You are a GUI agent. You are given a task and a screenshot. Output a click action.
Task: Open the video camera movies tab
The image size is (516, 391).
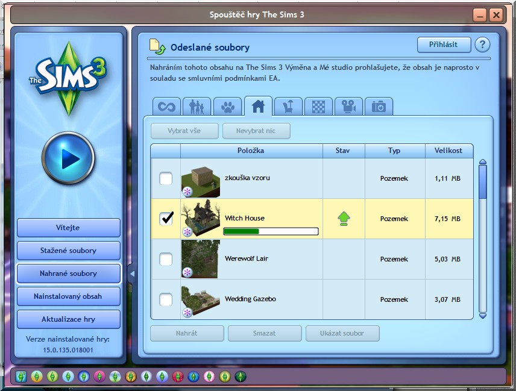tap(348, 106)
